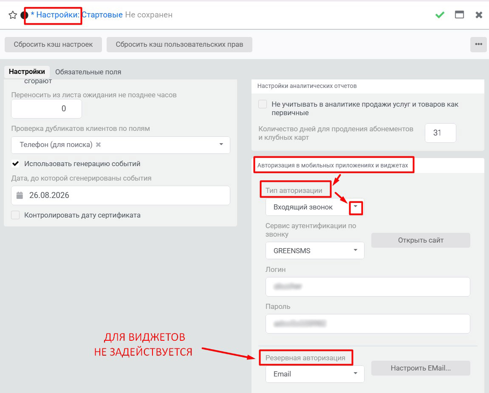Viewport: 489px width, 393px height.
Task: Click days for extension field 31
Action: [x=440, y=133]
